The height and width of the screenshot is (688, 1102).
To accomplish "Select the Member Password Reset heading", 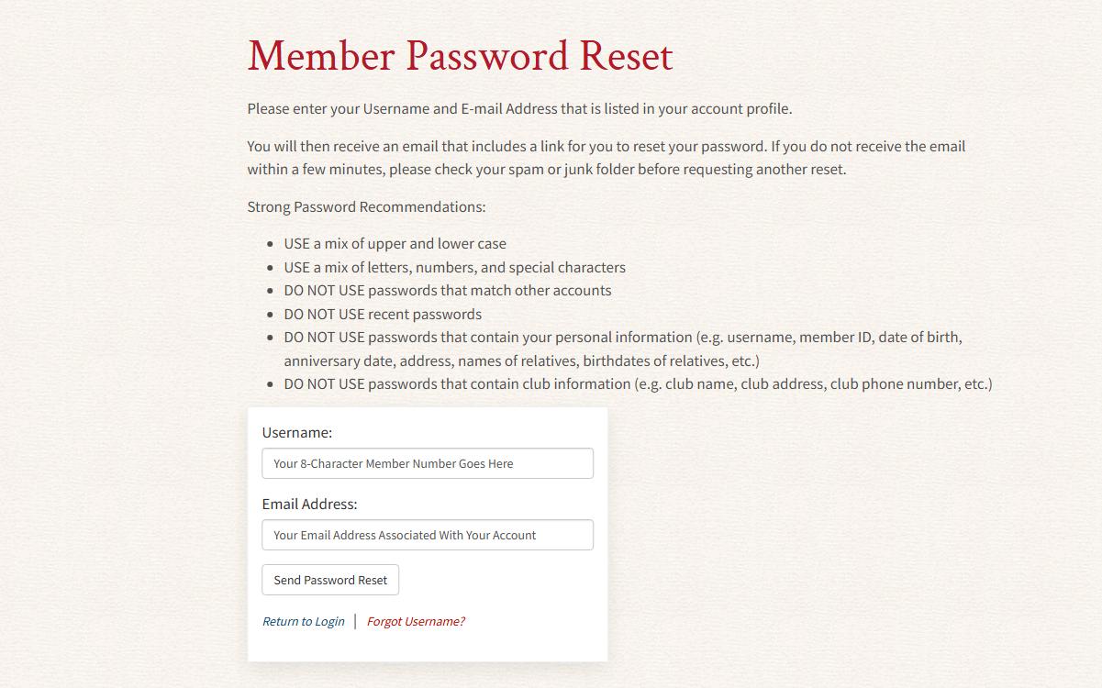I will pyautogui.click(x=461, y=56).
